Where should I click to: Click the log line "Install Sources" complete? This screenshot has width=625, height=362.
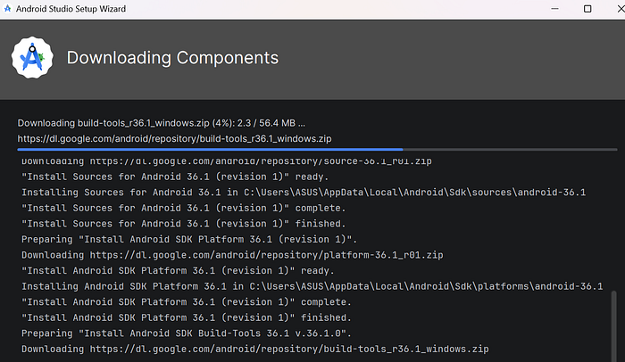coord(184,209)
